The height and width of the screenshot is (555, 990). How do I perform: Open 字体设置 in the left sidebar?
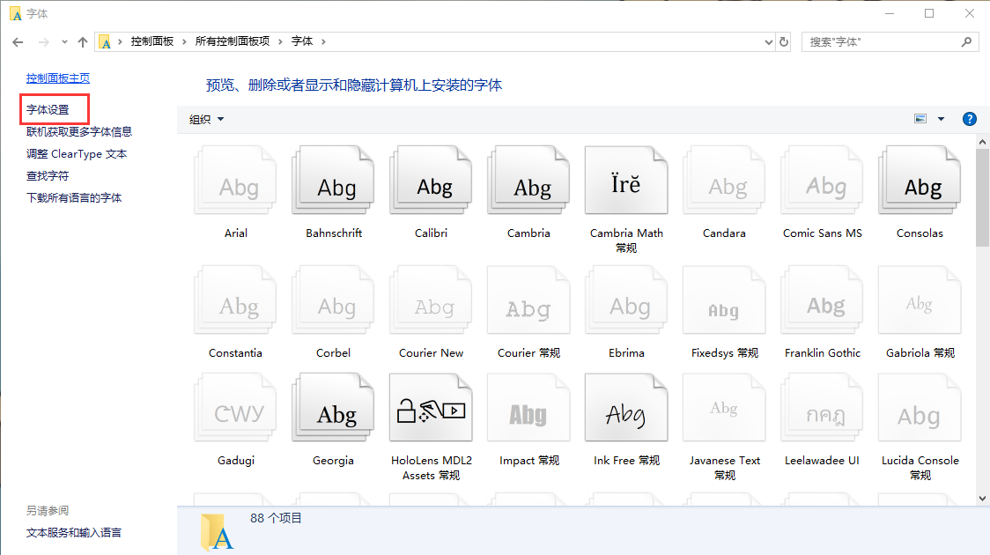(x=48, y=110)
